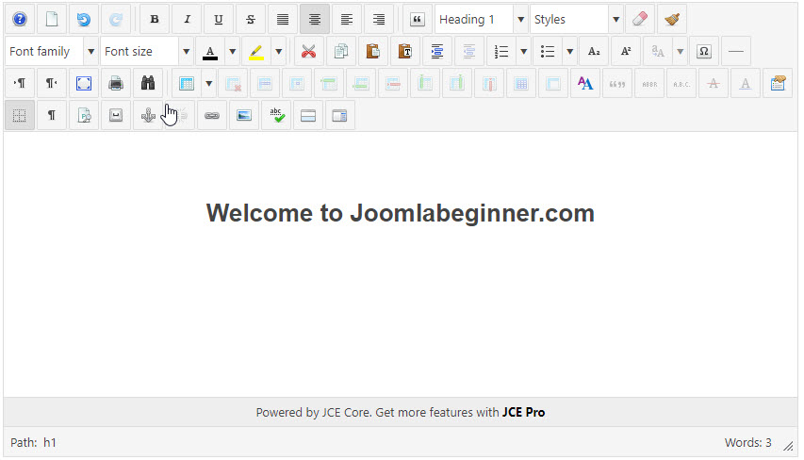Insert a bulleted list
804x460 pixels.
click(x=547, y=51)
